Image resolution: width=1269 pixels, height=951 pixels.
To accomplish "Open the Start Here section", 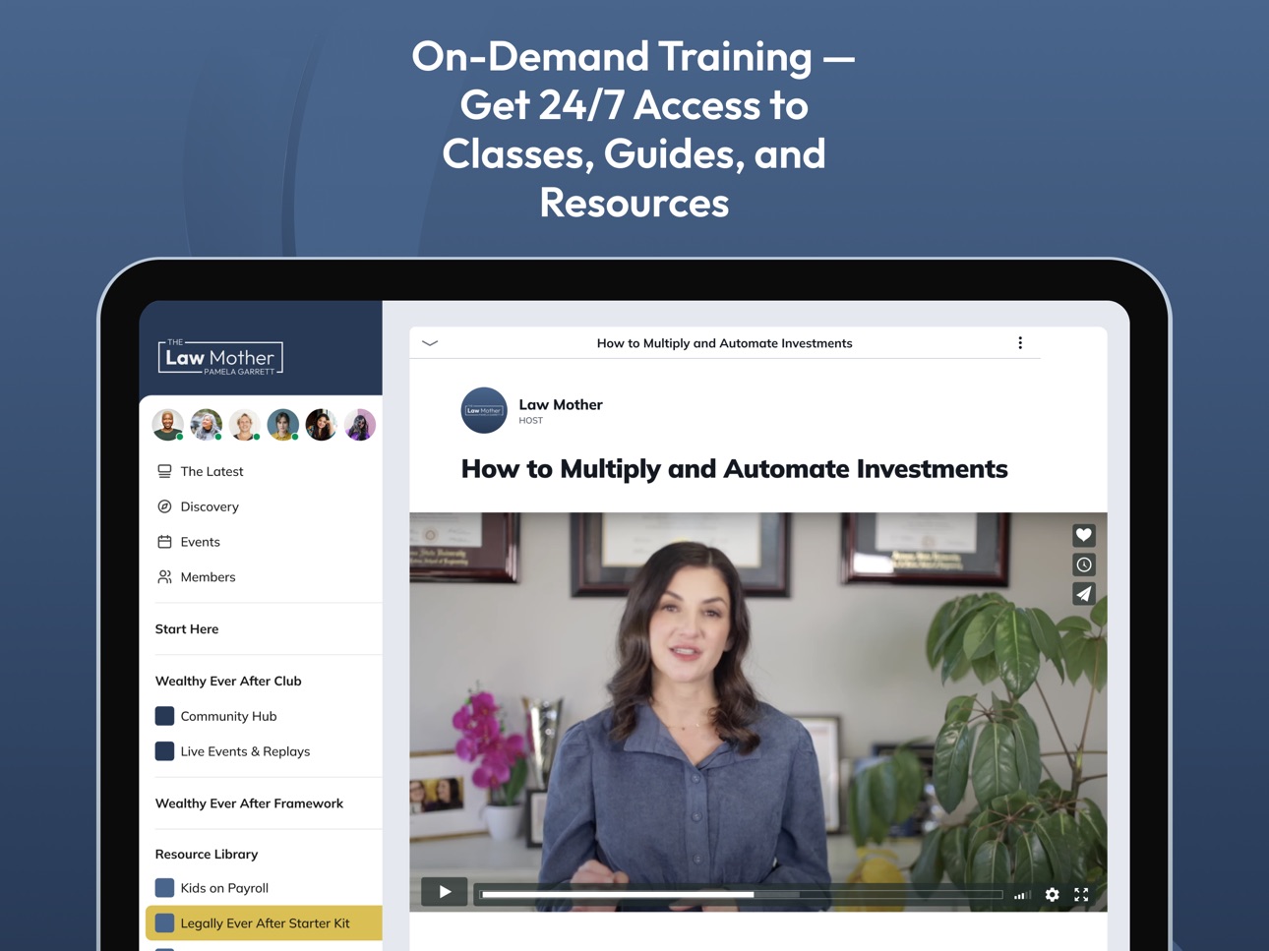I will pyautogui.click(x=187, y=629).
